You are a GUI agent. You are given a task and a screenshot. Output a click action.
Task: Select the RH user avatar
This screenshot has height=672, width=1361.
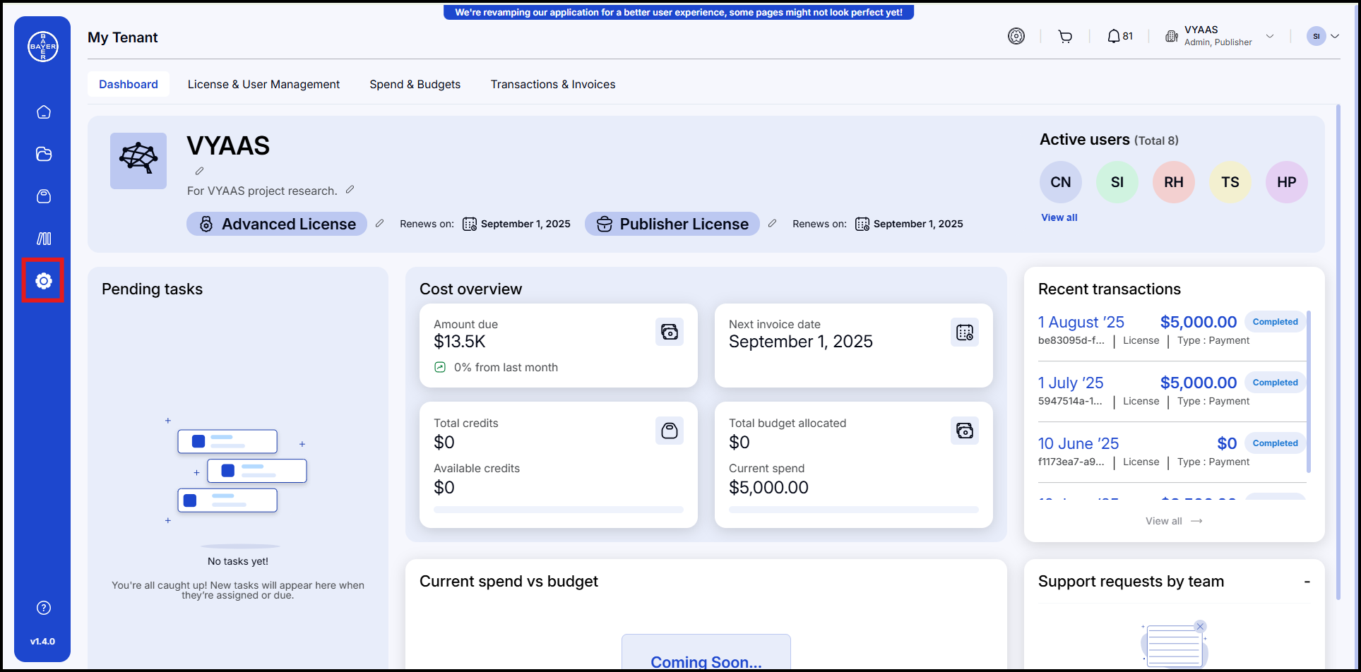1174,182
